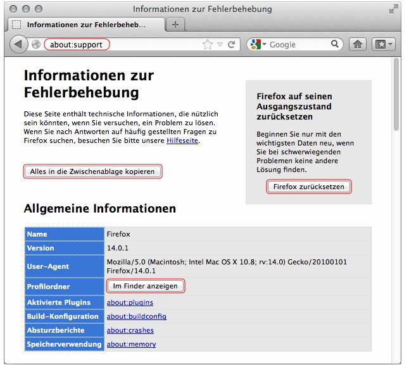Click the Im Finder anzeigen button
The image size is (409, 377).
(146, 286)
